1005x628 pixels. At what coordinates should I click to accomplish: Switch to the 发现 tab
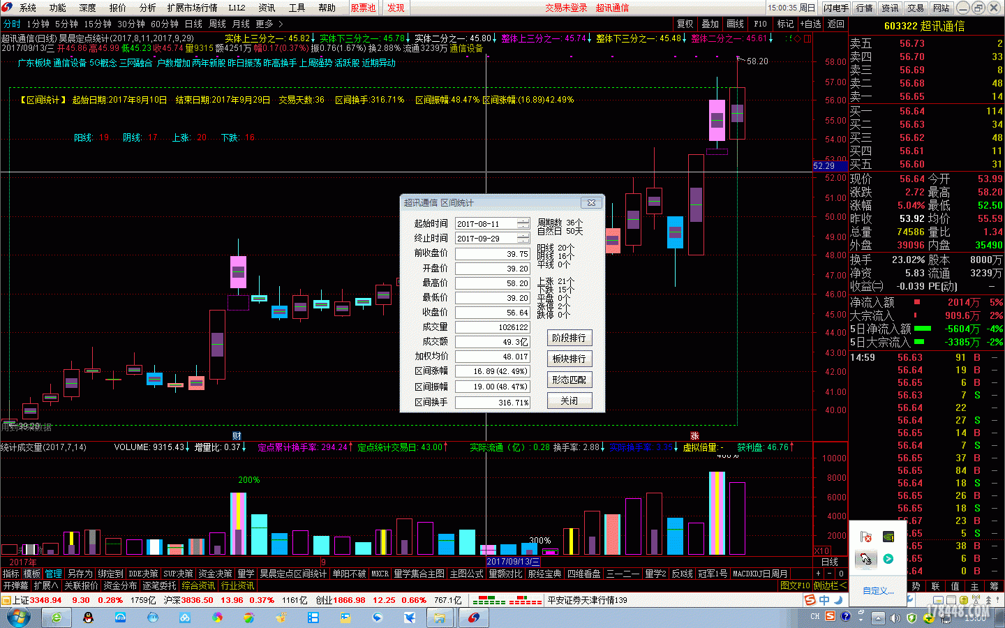(396, 8)
